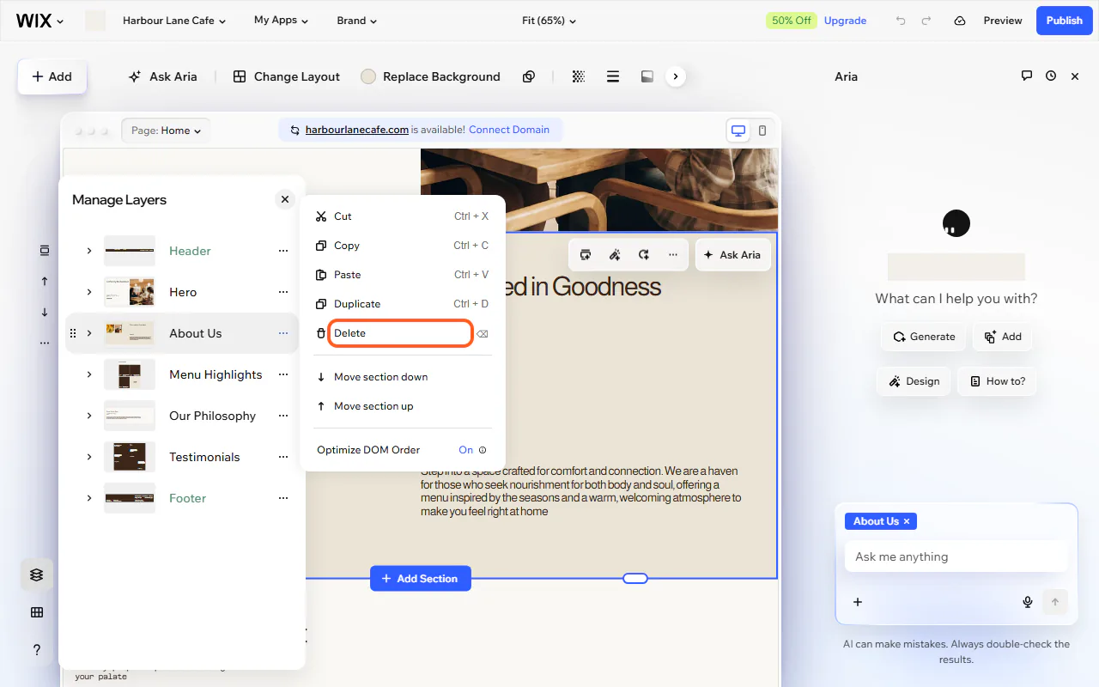Open the Harbour Lane Cafe site dropdown
Viewport: 1099px width, 687px height.
(174, 21)
